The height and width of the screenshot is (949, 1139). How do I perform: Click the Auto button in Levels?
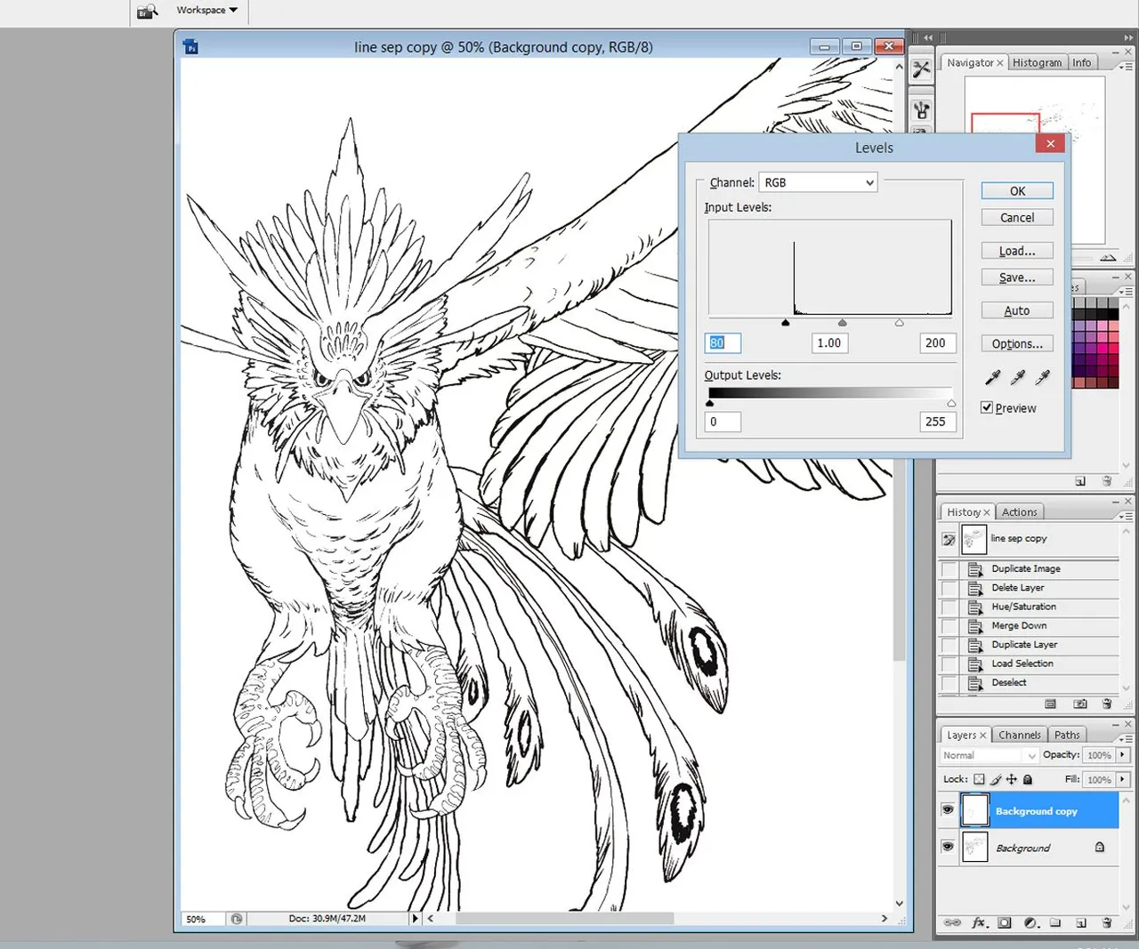pyautogui.click(x=1017, y=310)
